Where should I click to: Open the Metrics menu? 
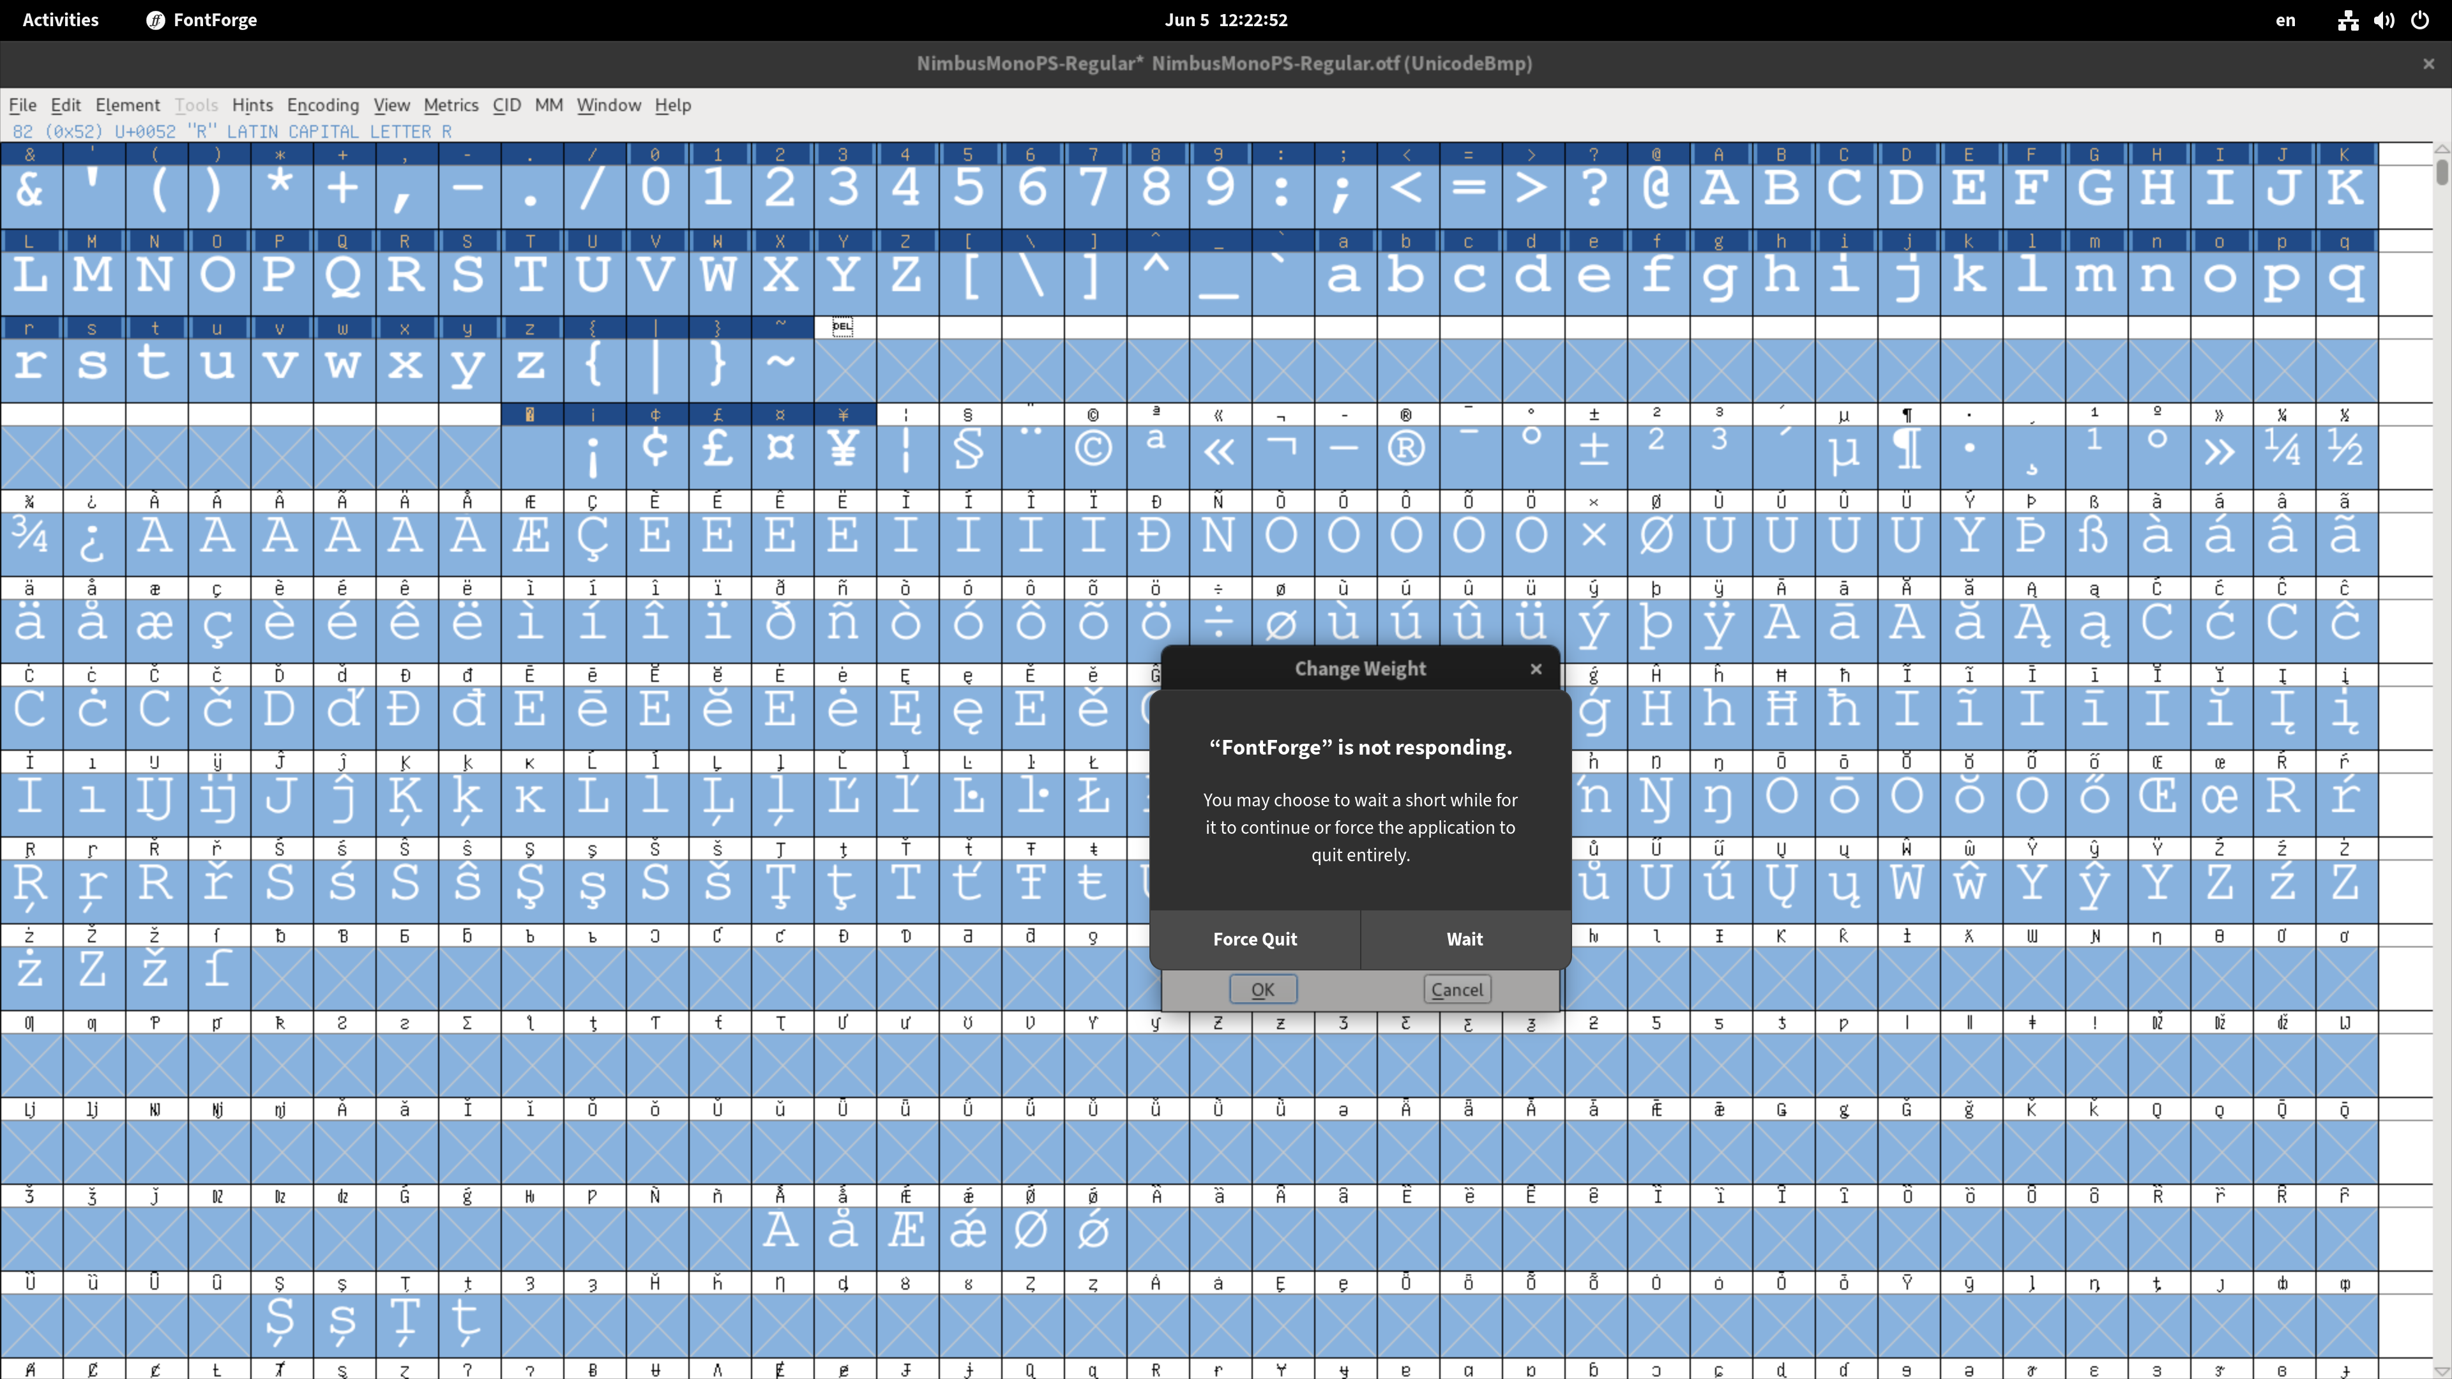pos(451,105)
